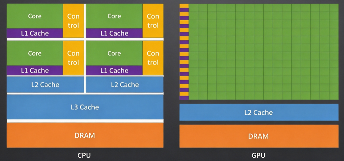
Task: Click the GPU DRAM block
Action: [x=259, y=136]
